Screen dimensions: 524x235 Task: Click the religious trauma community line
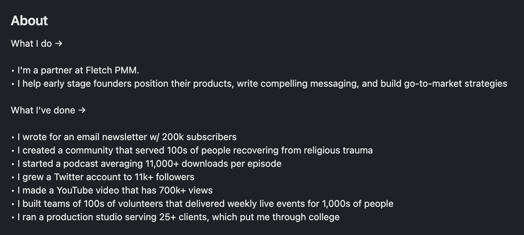tap(192, 150)
